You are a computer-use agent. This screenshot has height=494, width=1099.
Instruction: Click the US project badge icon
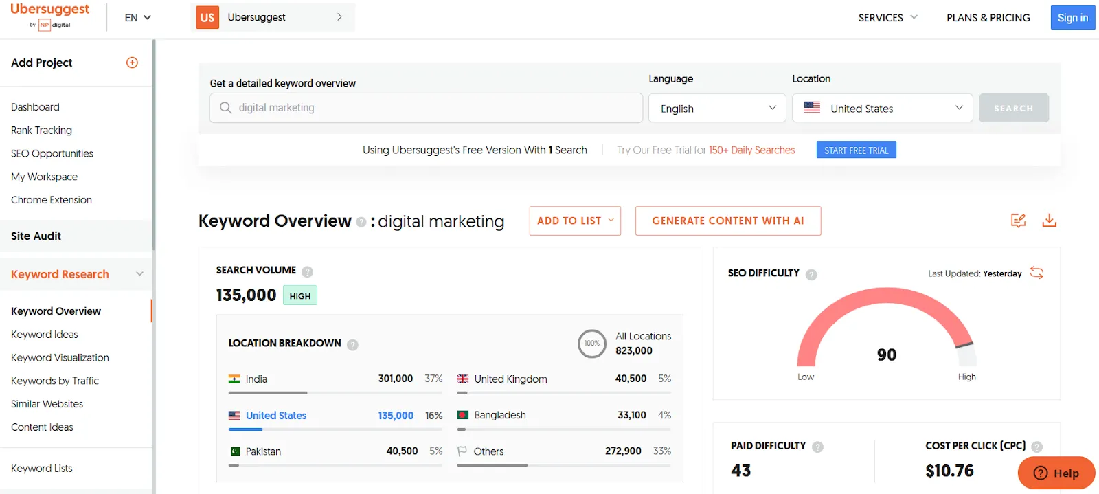[207, 18]
